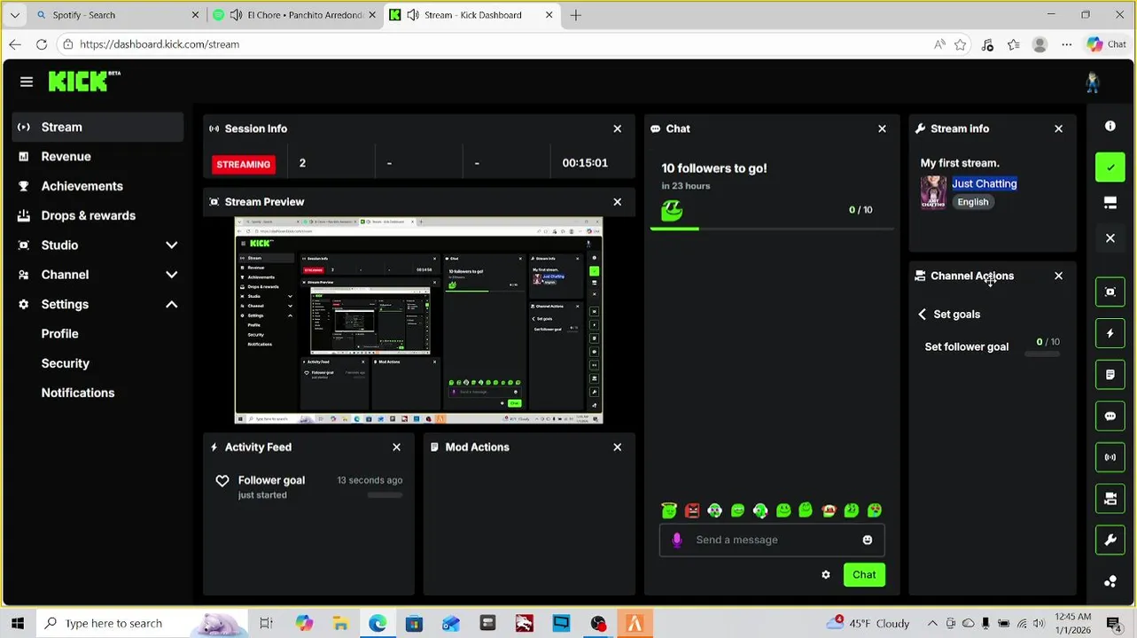Insert the angry red face emote
The image size is (1137, 638).
click(692, 510)
